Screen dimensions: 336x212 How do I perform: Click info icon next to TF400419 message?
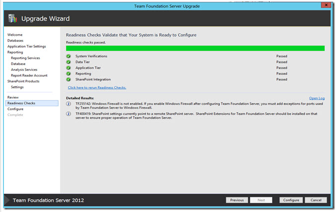tap(68, 114)
